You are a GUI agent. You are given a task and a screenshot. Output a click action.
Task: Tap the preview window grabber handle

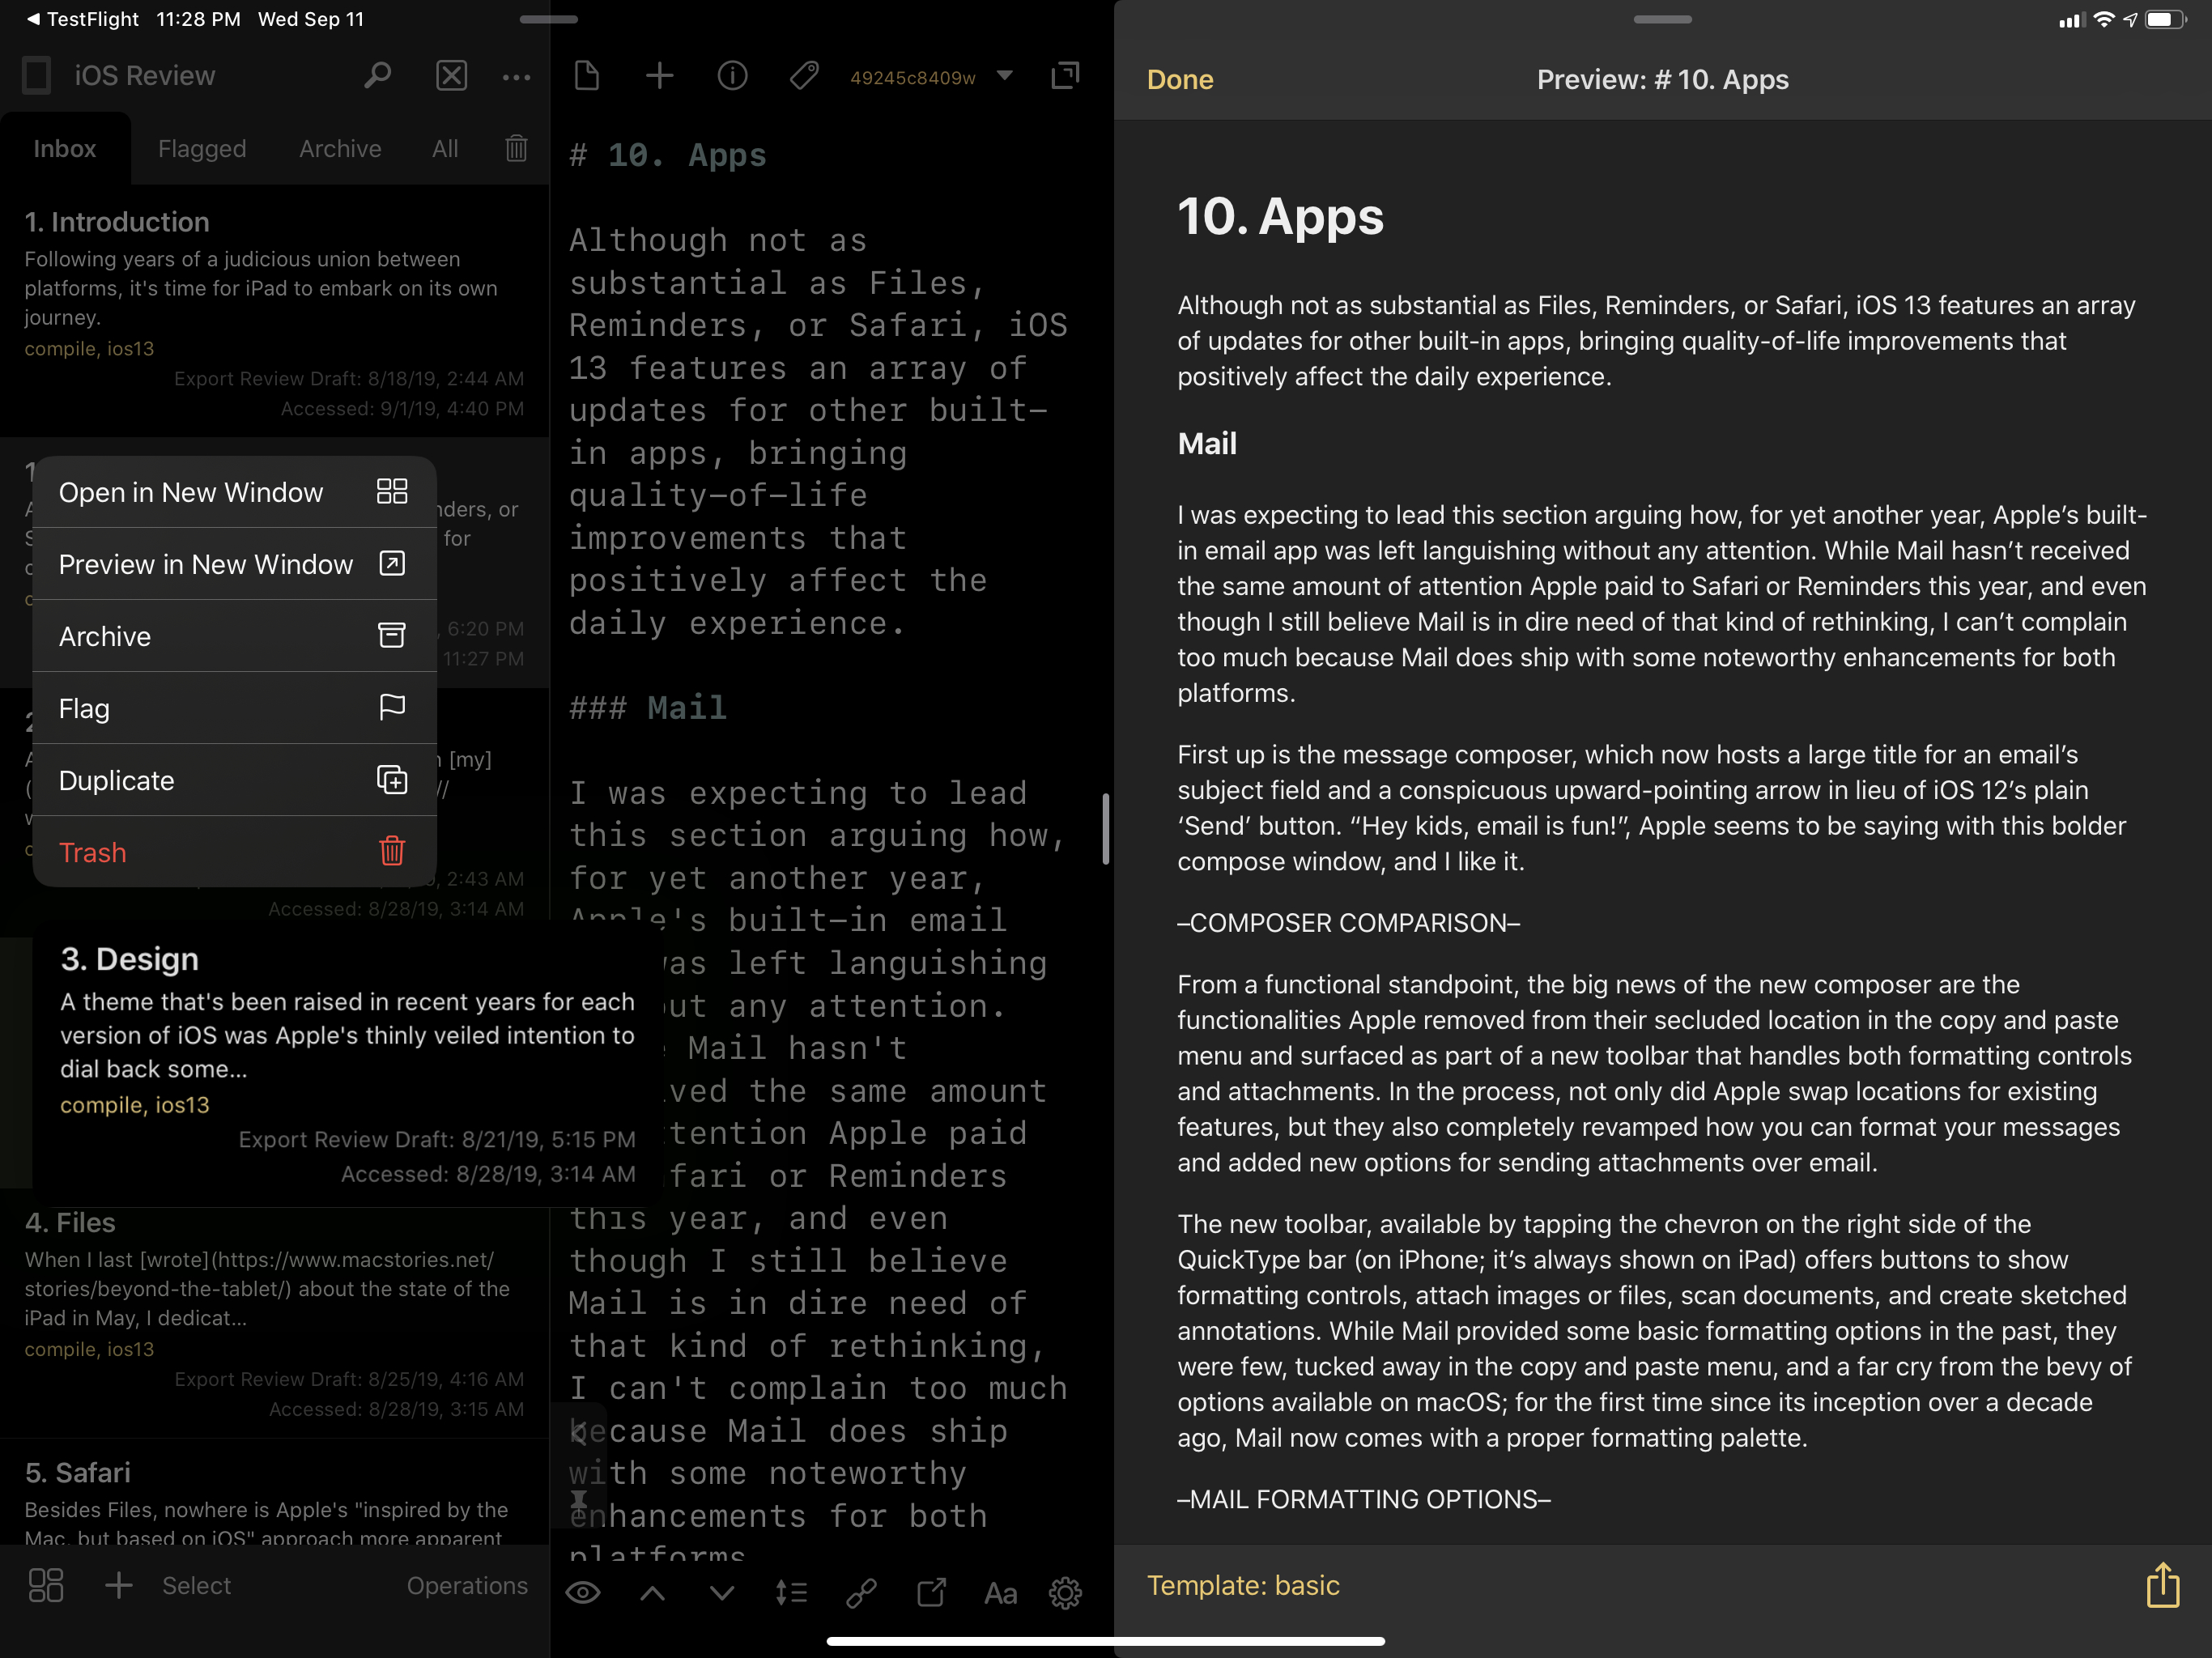point(1662,19)
